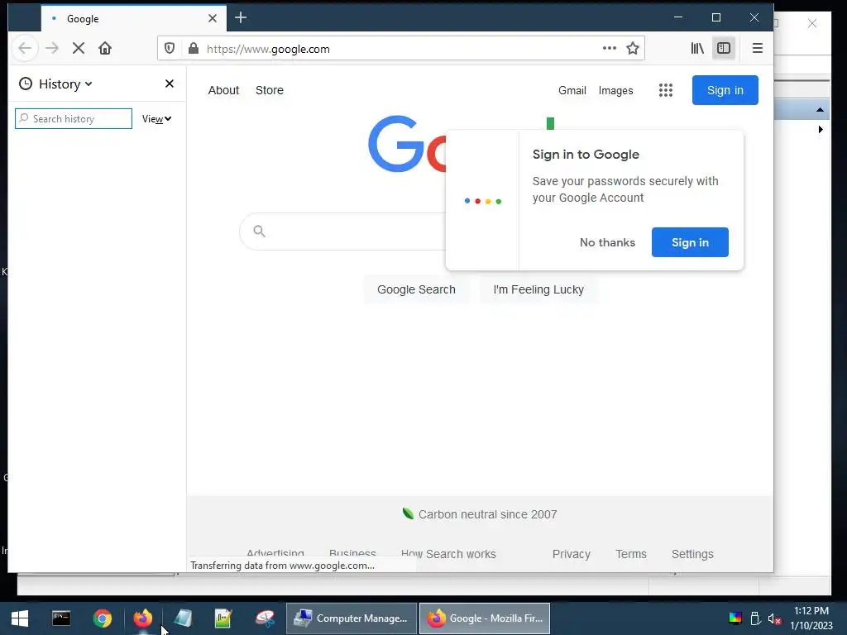Open the Windows Start button

click(20, 618)
